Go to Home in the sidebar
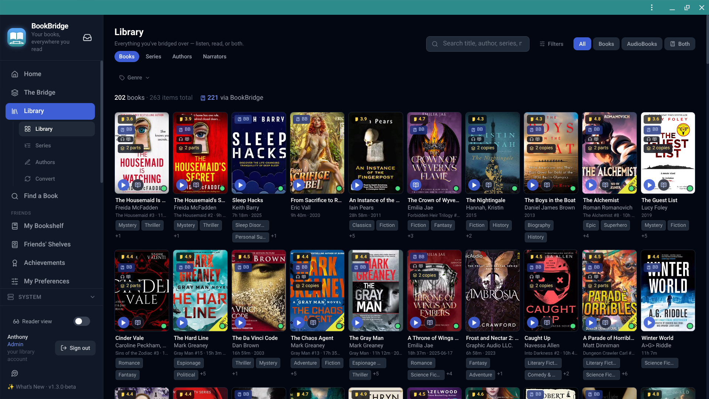The width and height of the screenshot is (709, 399). [x=50, y=74]
